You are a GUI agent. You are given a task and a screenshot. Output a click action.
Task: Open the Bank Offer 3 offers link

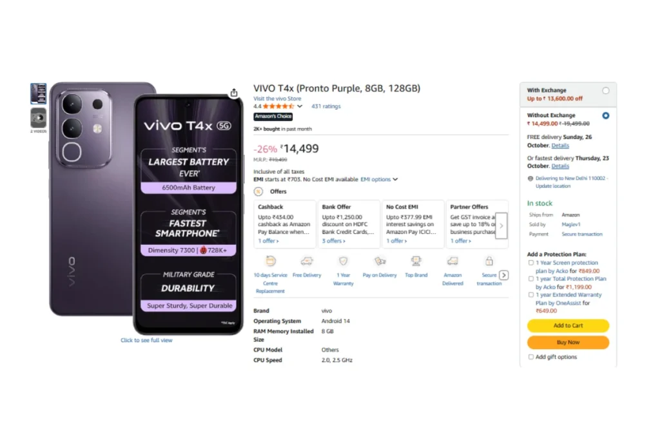[334, 241]
